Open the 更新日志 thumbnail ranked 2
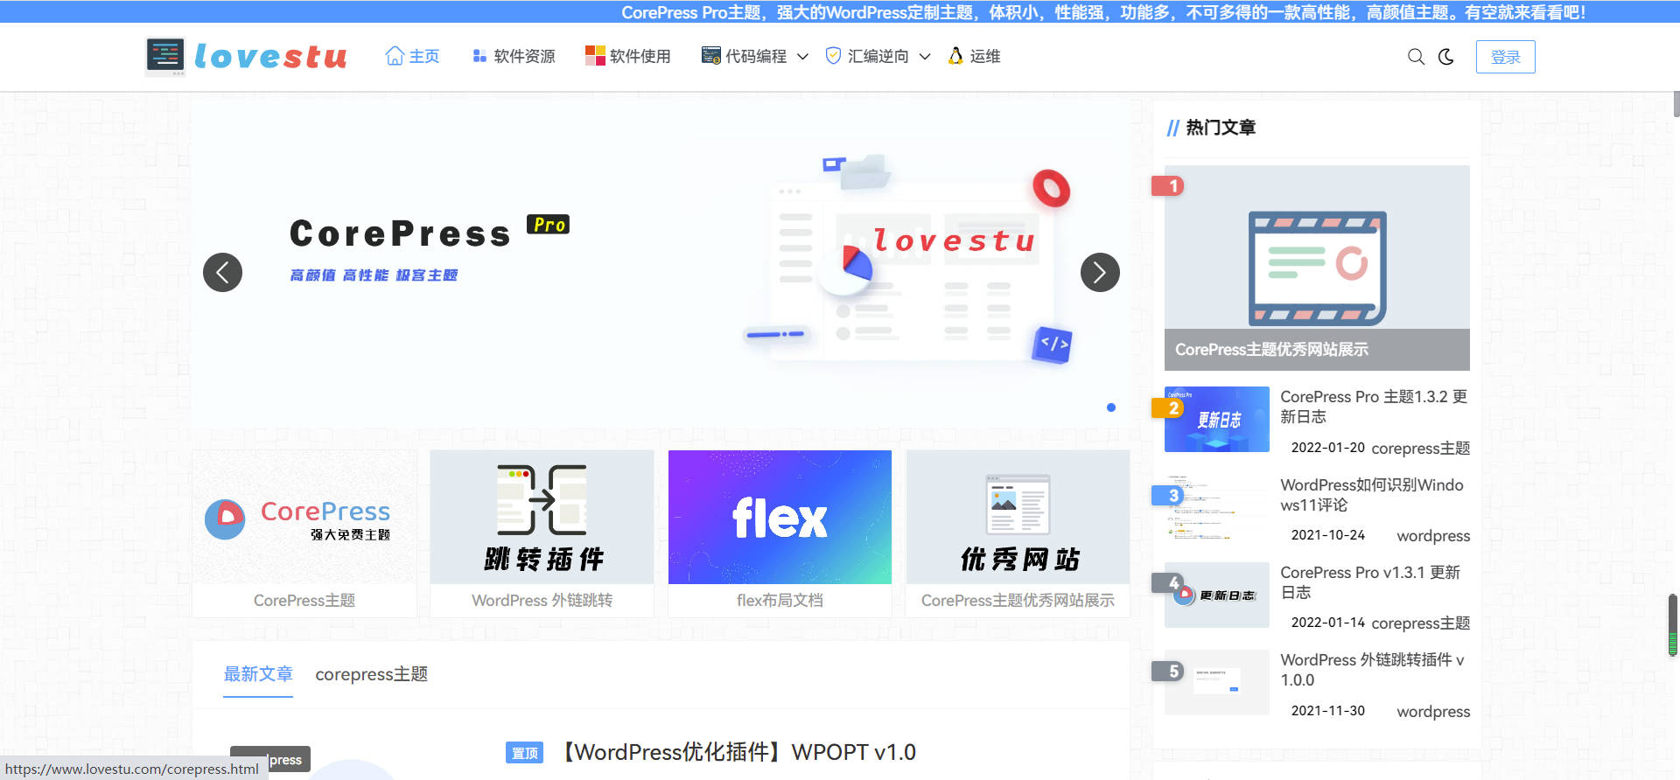1680x780 pixels. click(1217, 419)
